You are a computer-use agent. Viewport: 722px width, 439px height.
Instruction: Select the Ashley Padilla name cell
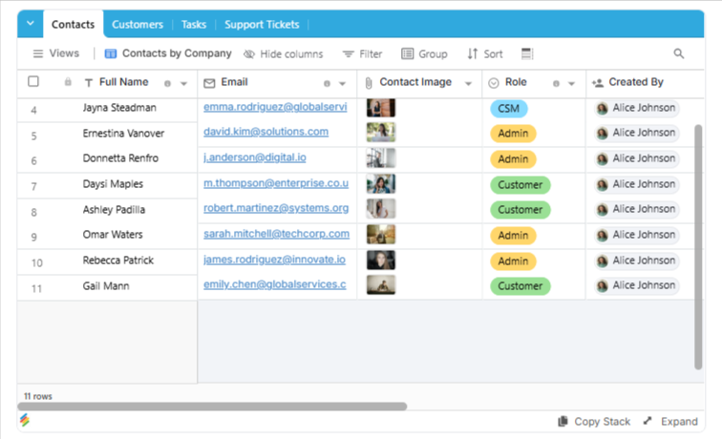pyautogui.click(x=115, y=210)
